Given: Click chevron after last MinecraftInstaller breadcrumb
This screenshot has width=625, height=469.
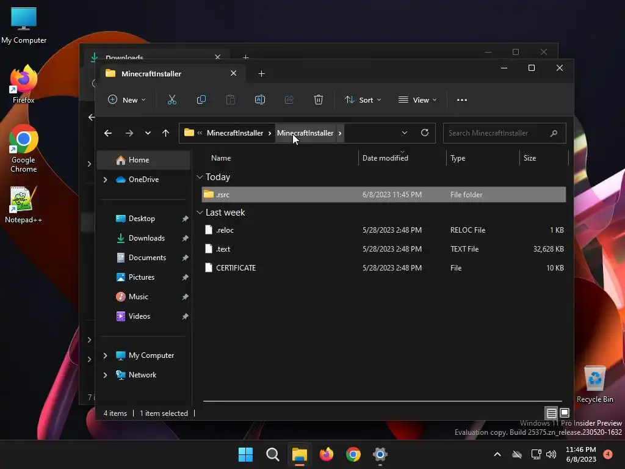Looking at the screenshot, I should click(x=339, y=133).
